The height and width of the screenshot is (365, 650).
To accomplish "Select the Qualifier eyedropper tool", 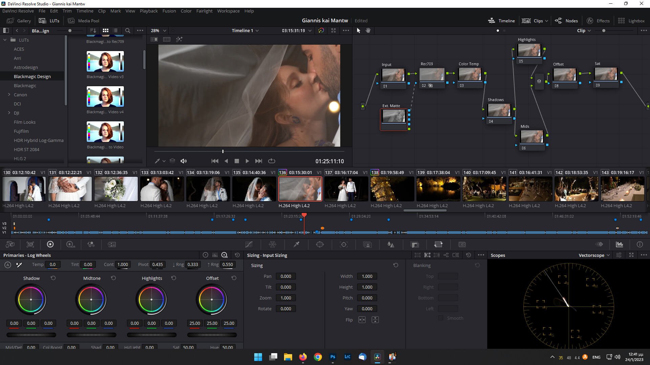I will 296,244.
